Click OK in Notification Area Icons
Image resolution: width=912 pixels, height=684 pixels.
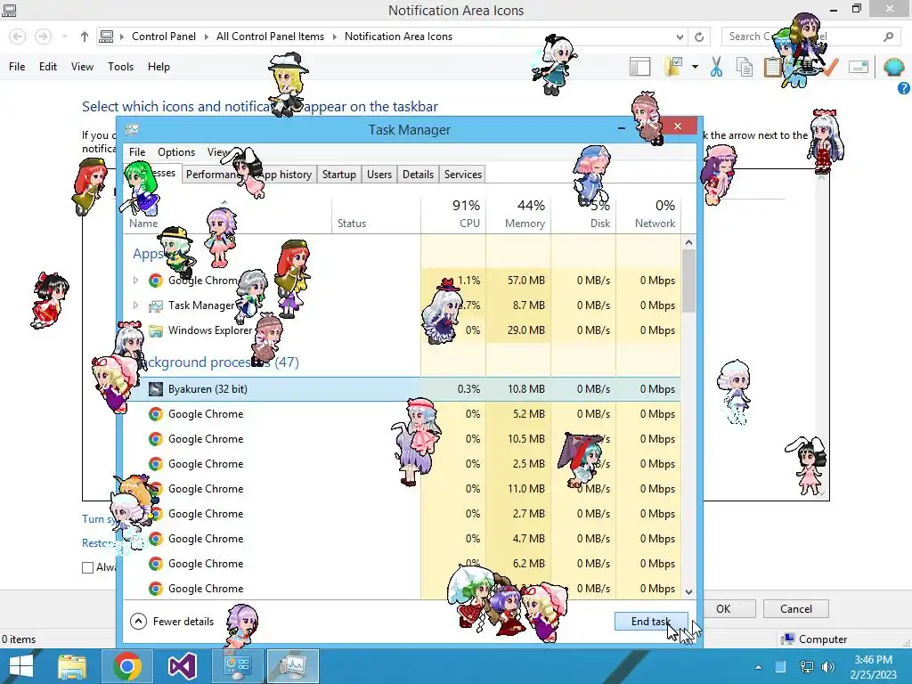[x=723, y=609]
